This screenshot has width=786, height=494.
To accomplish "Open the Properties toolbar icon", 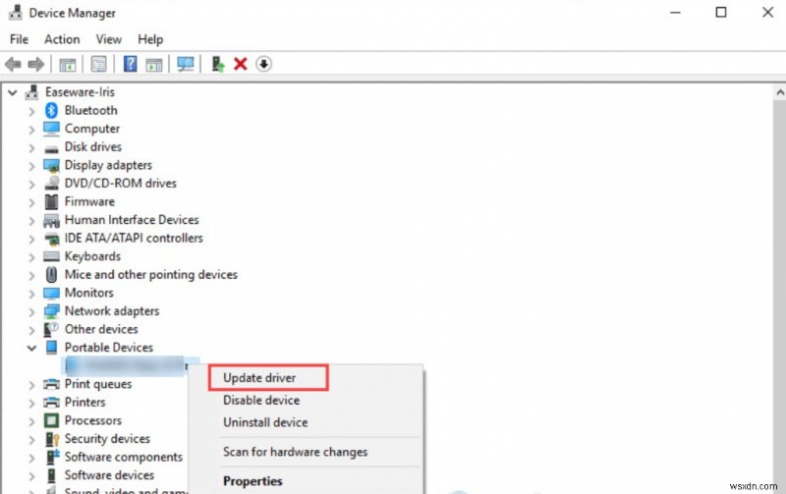I will click(x=99, y=64).
